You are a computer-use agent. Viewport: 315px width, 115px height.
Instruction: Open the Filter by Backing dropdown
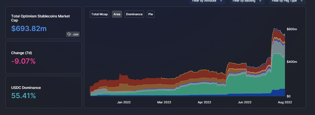247,1
